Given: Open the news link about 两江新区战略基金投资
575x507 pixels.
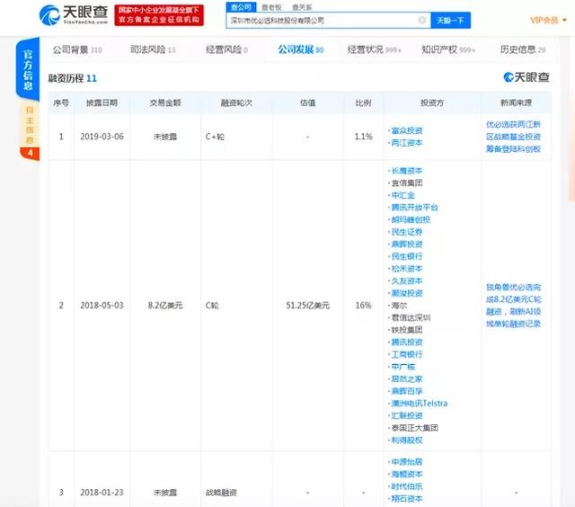Looking at the screenshot, I should pos(513,136).
